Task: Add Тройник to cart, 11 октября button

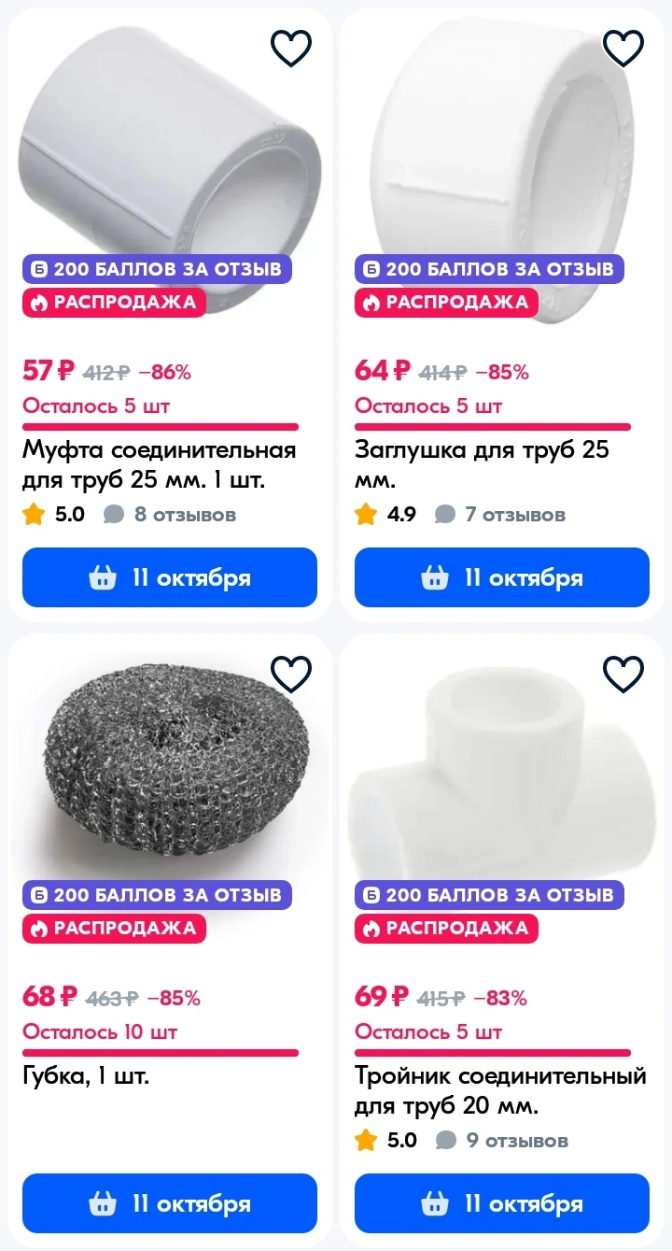Action: pos(502,1203)
